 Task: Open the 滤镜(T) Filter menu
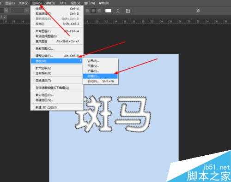[50, 3]
